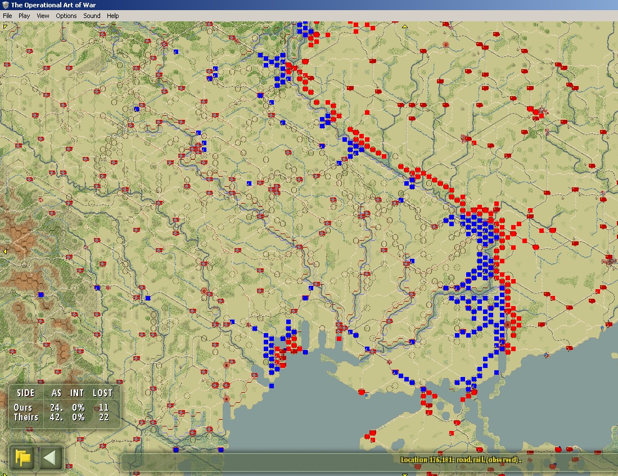Open the Options menu
Image resolution: width=618 pixels, height=476 pixels.
(x=66, y=16)
